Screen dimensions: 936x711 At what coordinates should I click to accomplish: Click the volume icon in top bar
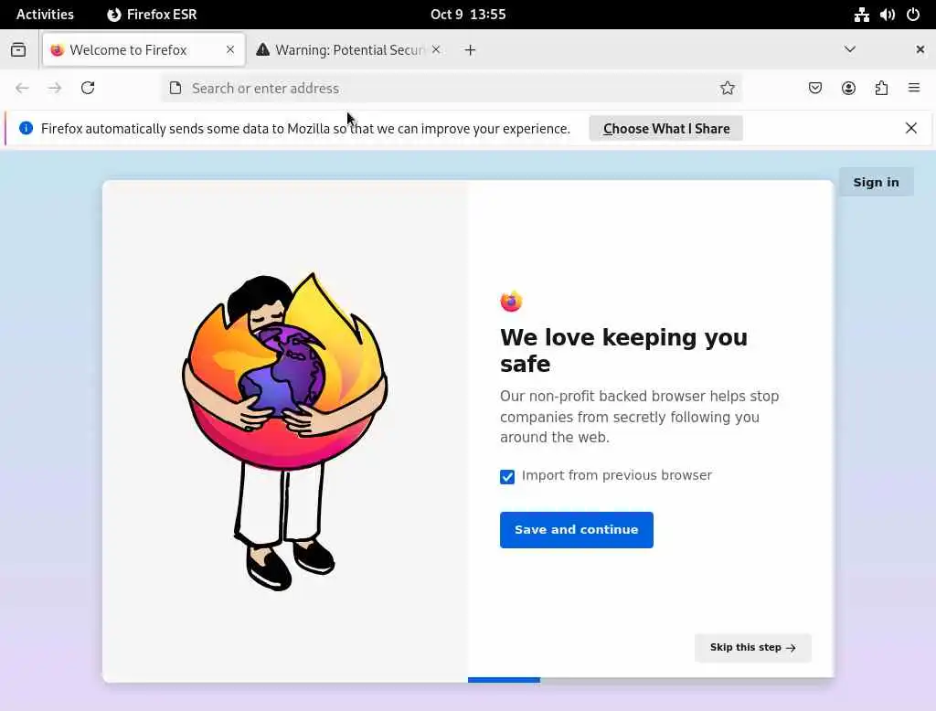click(x=887, y=15)
